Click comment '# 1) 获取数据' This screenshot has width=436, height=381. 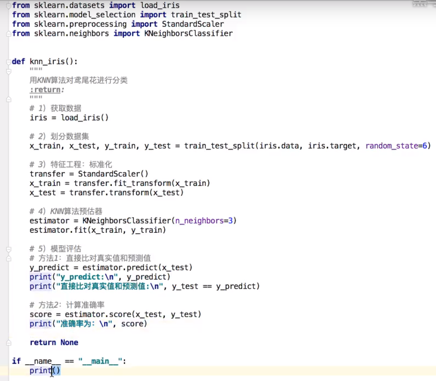[55, 108]
